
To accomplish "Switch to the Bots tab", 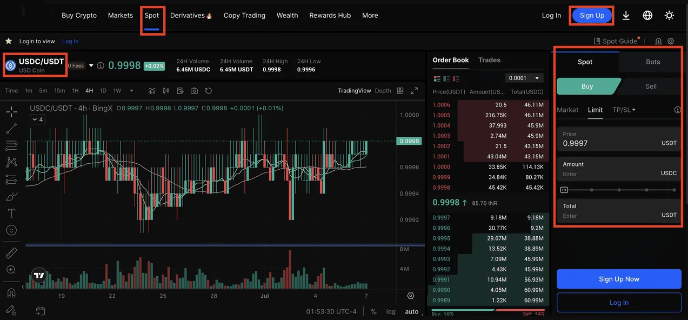I will click(653, 62).
